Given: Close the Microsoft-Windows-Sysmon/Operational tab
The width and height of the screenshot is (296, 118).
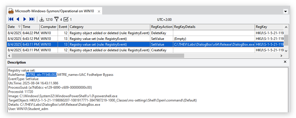Looking at the screenshot, I should point(99,11).
